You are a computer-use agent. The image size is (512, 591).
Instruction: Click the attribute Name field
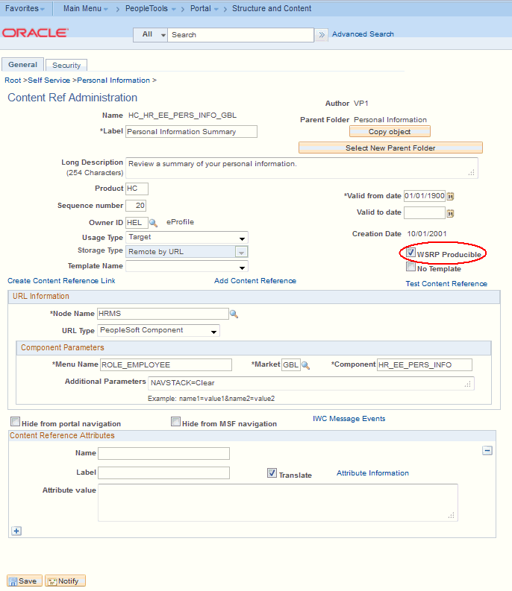pos(163,453)
